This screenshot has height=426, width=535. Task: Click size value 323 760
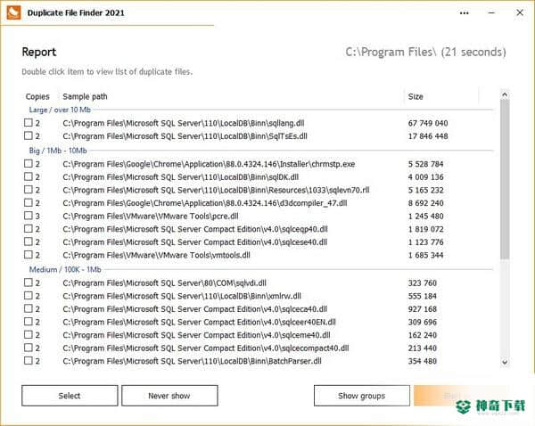point(422,283)
